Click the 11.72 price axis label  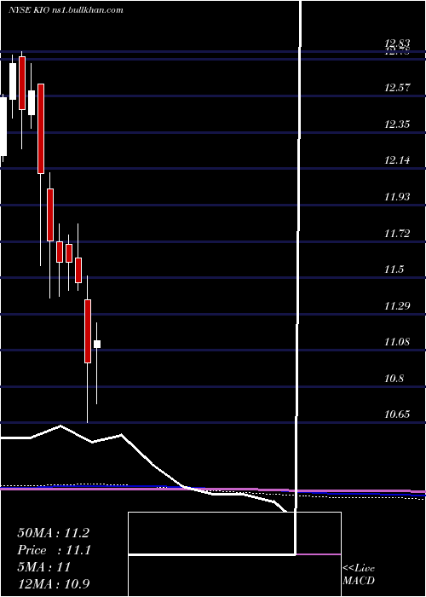397,234
